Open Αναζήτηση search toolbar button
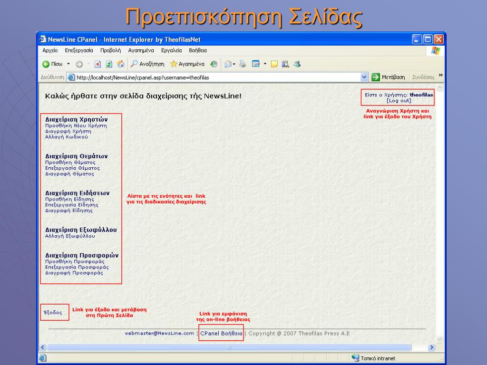This screenshot has width=487, height=365. pyautogui.click(x=147, y=64)
